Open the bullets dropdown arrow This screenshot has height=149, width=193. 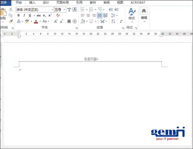pos(87,10)
